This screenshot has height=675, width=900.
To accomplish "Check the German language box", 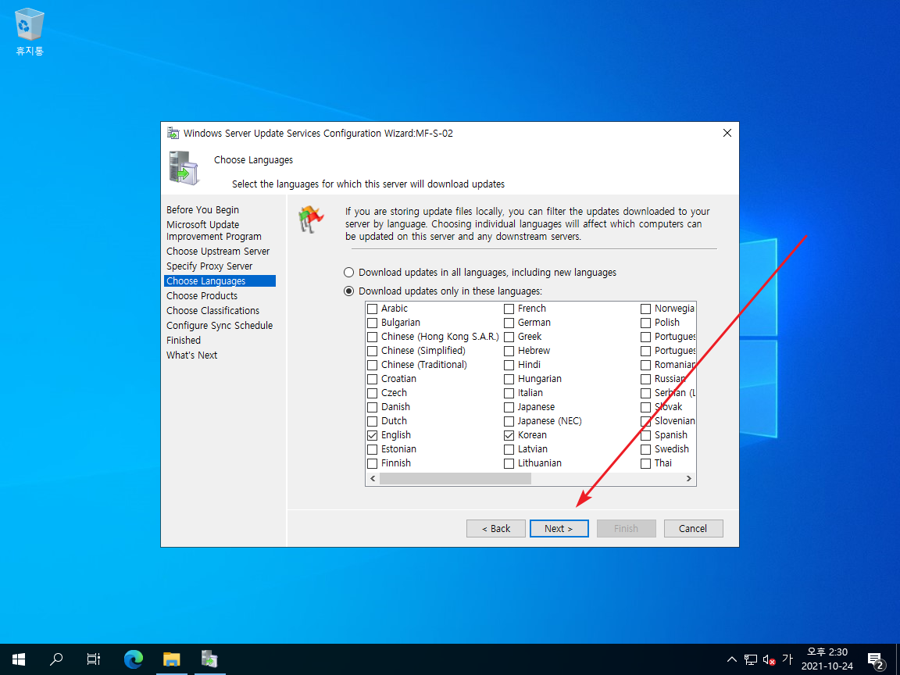I will (509, 323).
